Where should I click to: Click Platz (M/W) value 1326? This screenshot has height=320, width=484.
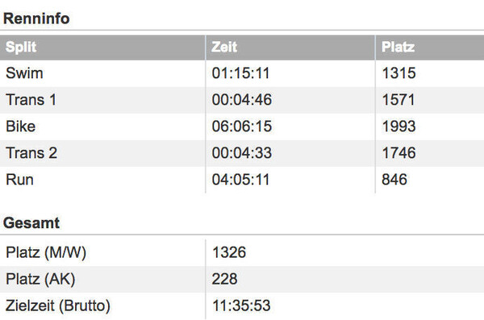pyautogui.click(x=229, y=252)
